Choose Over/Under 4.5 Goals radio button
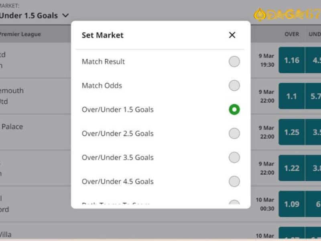 (234, 182)
